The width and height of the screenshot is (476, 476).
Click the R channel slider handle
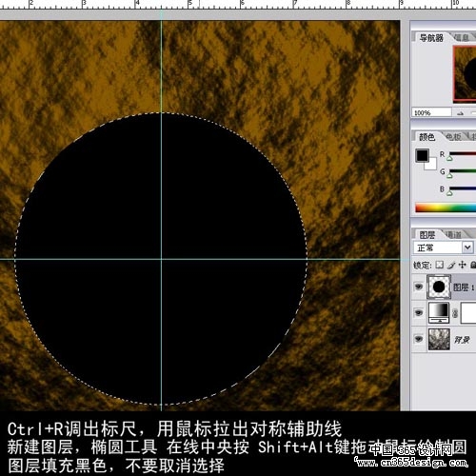tap(449, 158)
